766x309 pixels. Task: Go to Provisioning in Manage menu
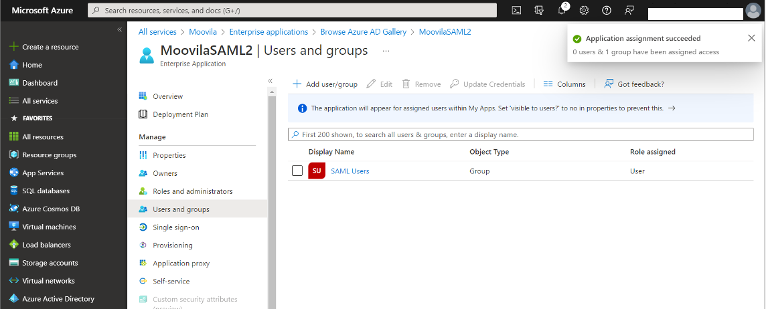click(x=172, y=245)
